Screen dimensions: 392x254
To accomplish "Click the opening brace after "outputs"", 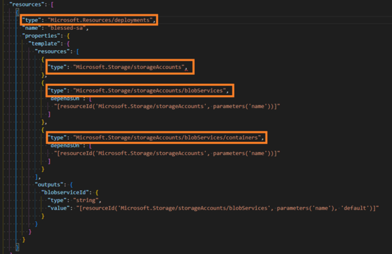I will (x=71, y=185).
